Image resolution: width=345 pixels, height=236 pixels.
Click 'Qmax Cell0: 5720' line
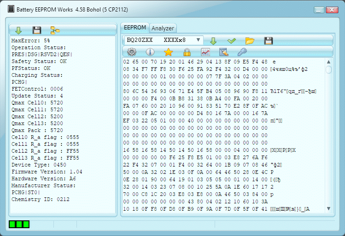coord(37,103)
